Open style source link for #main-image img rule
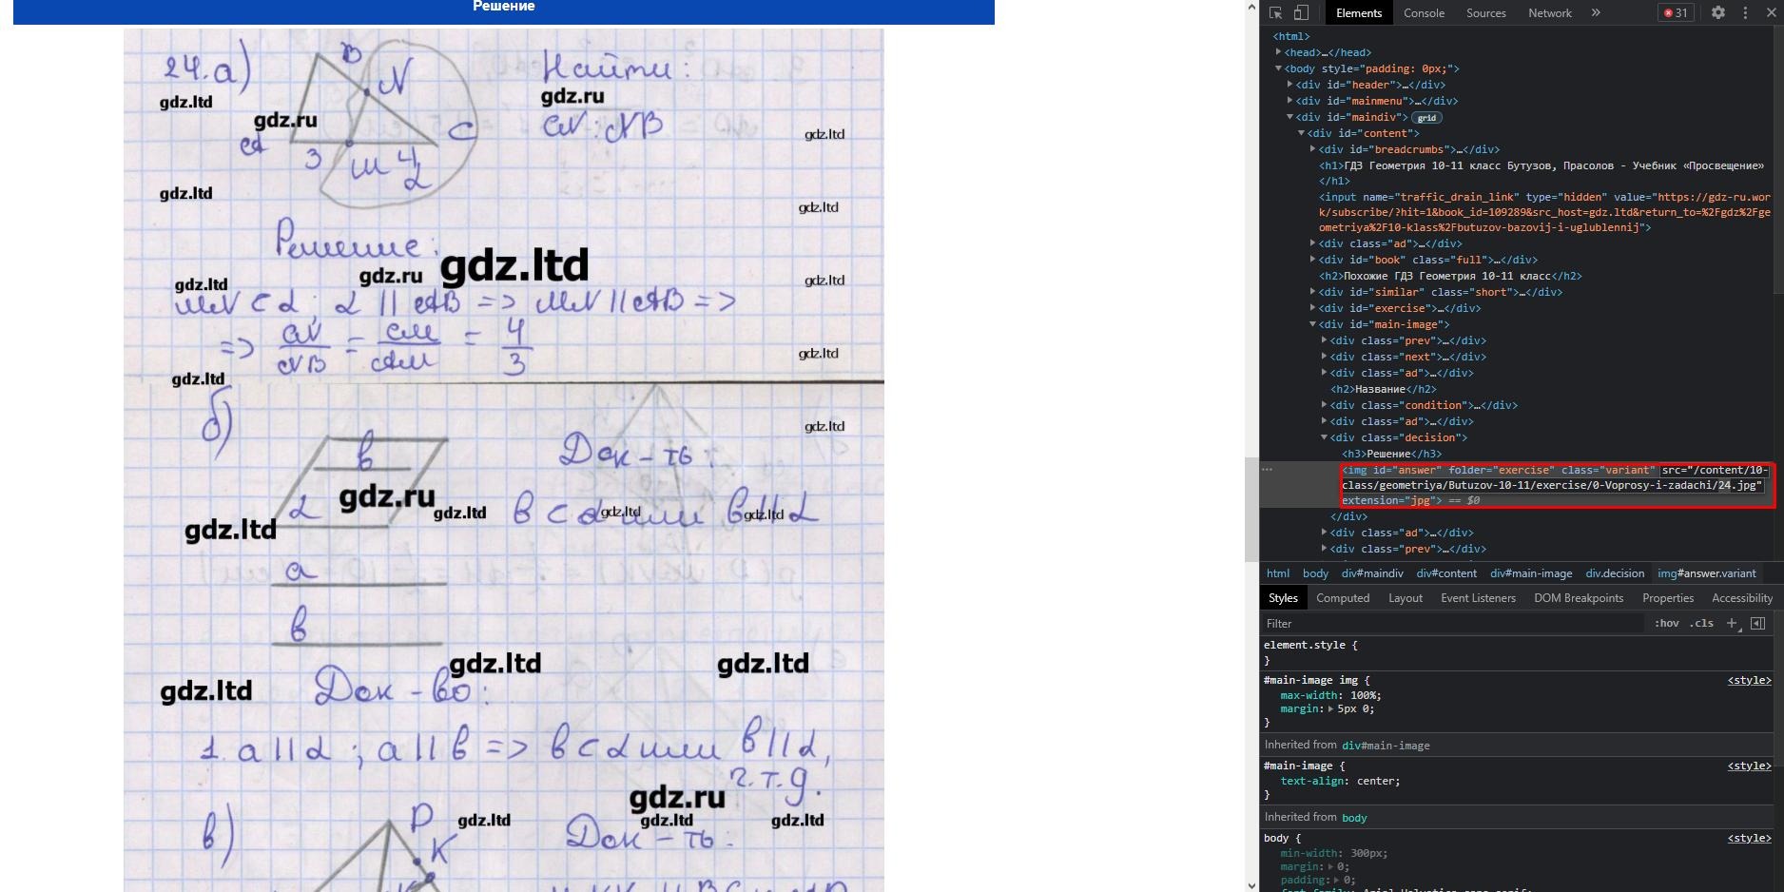 click(x=1749, y=680)
